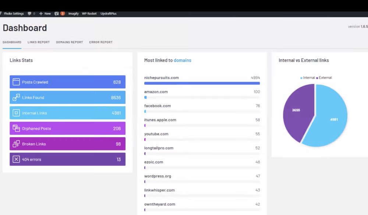Click the 404 errors stat bar
The image size is (368, 215).
[68, 159]
